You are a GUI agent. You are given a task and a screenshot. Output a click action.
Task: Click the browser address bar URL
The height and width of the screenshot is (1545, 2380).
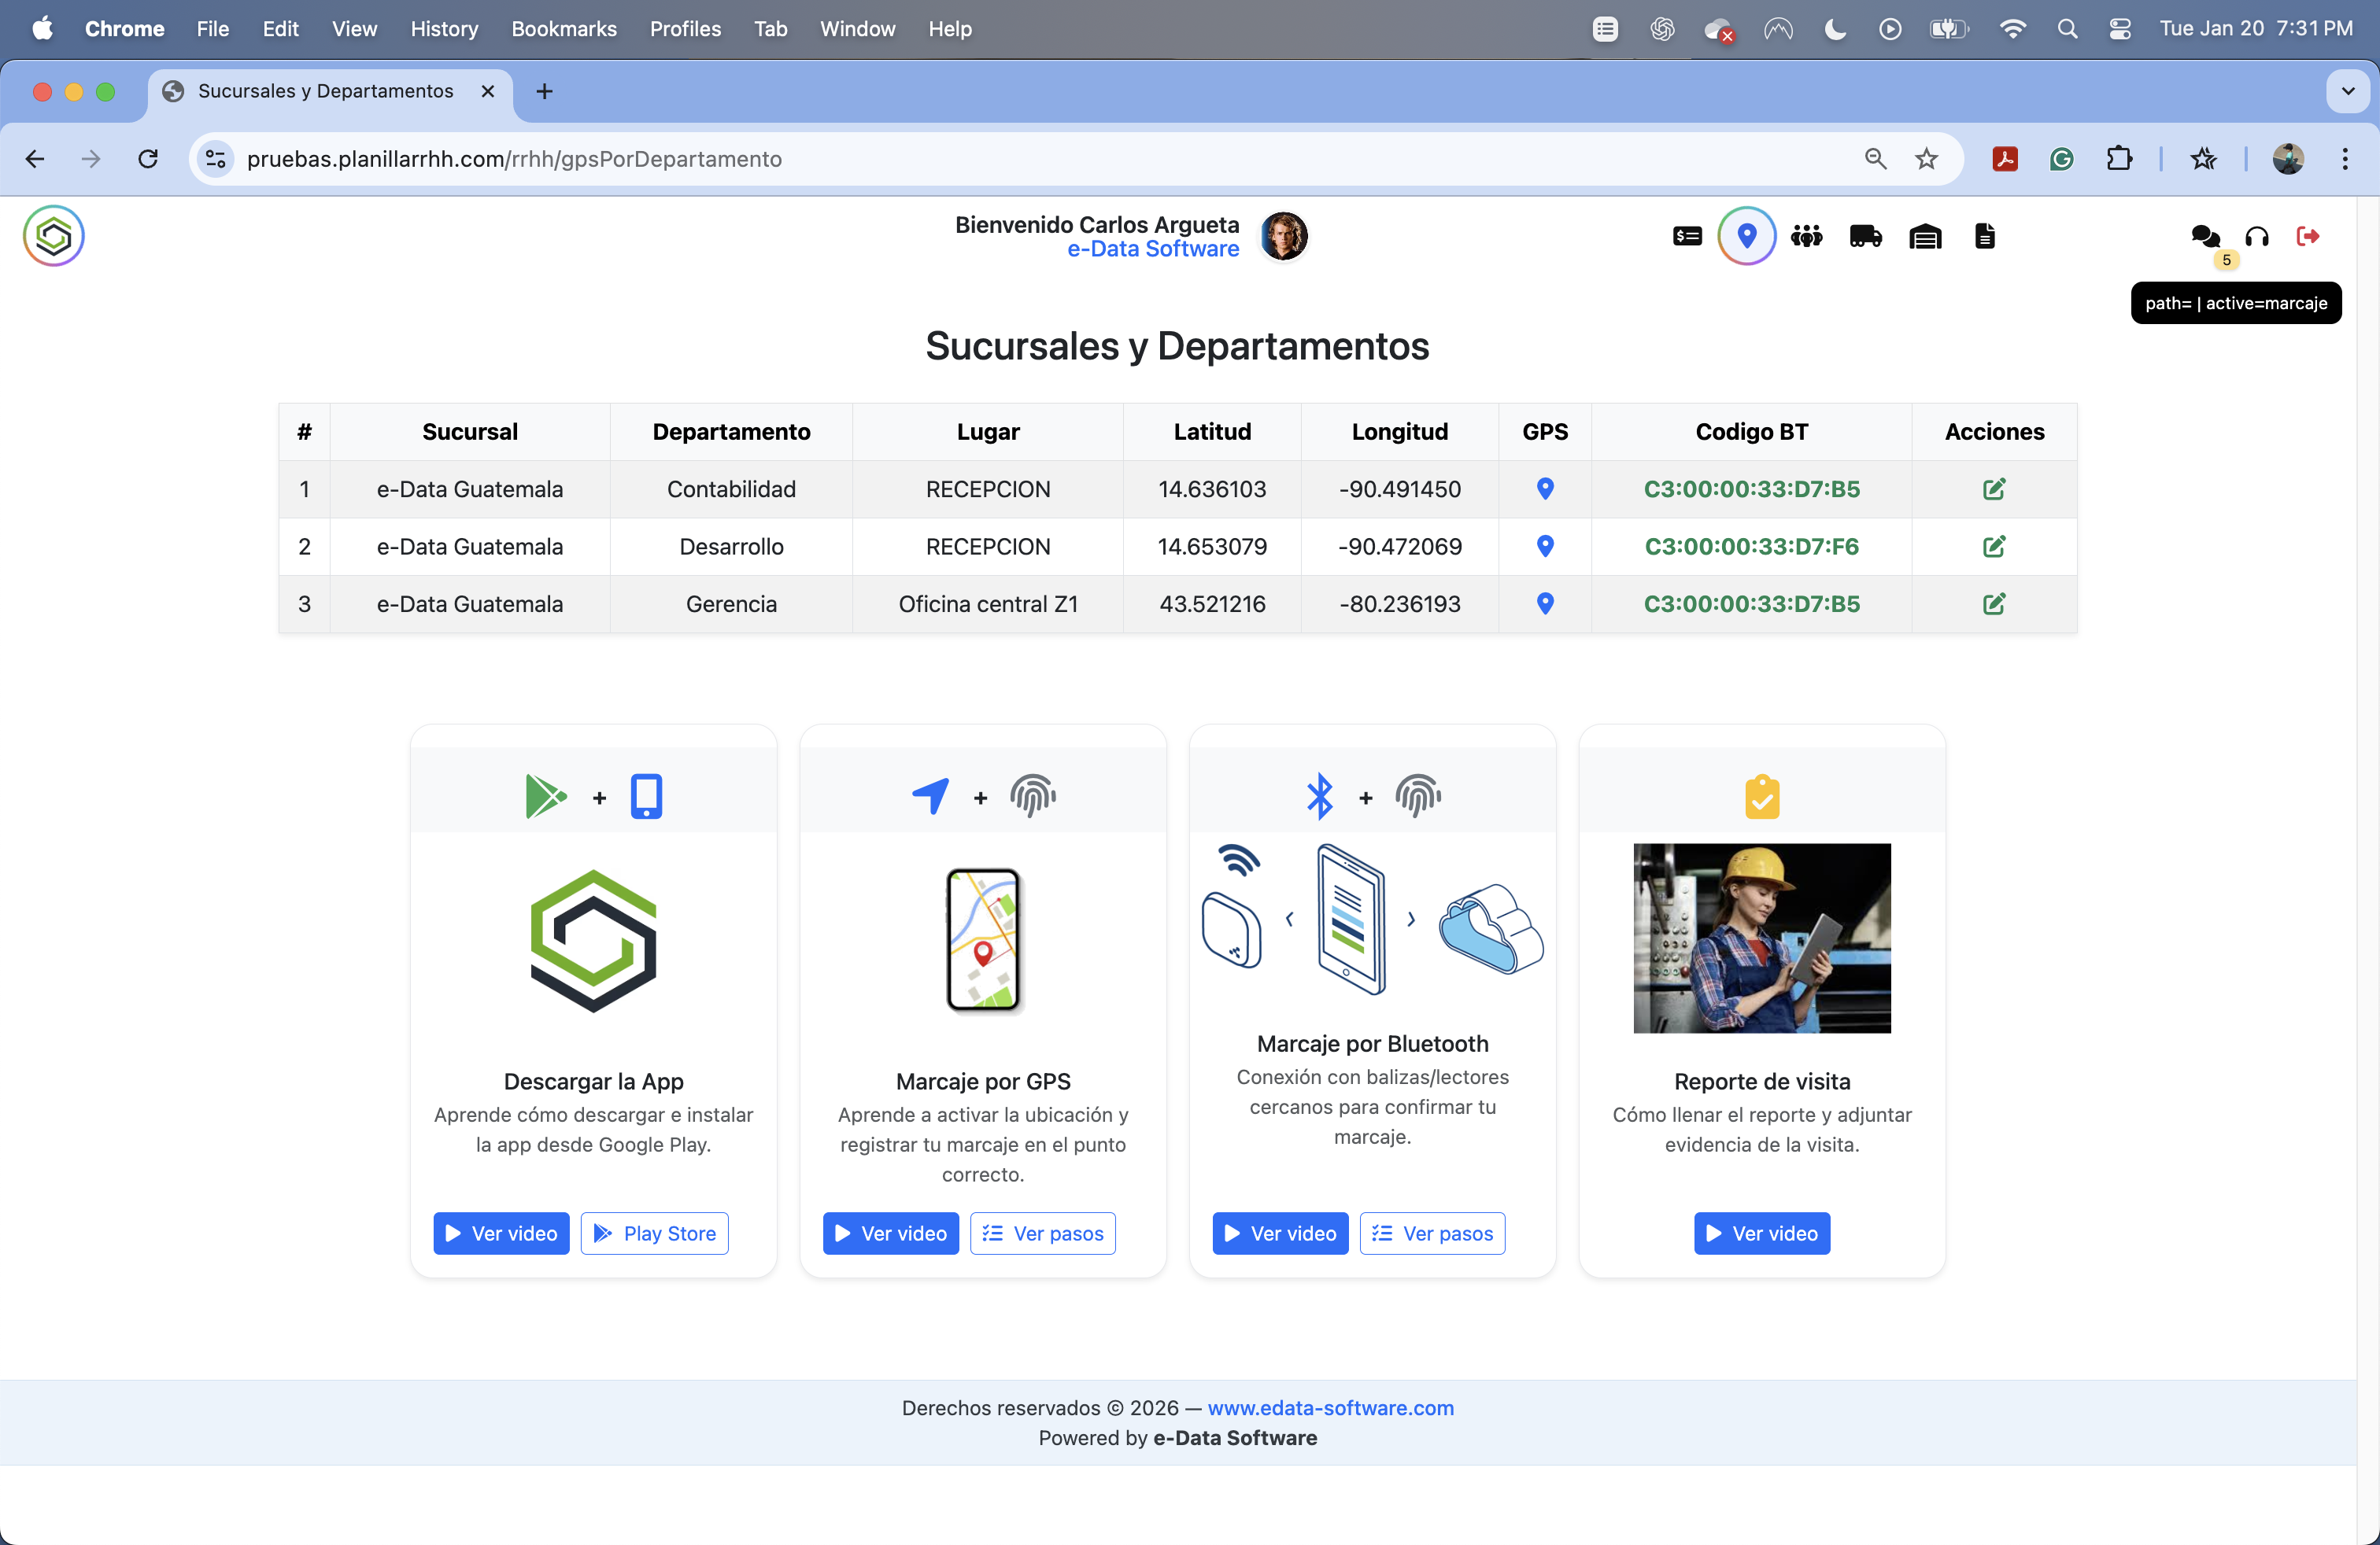[x=514, y=159]
